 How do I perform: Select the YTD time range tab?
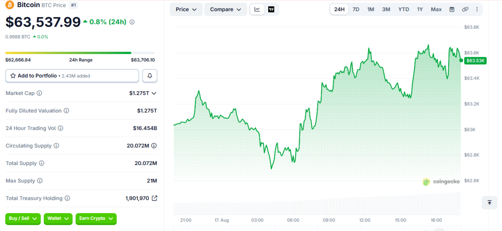pos(404,9)
